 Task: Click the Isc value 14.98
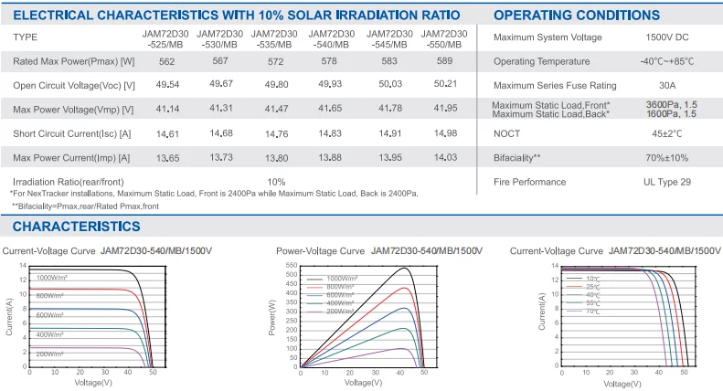pos(445,133)
